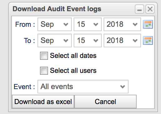Open the To year dropdown showing 2018
The image size is (161, 114).
(x=122, y=40)
